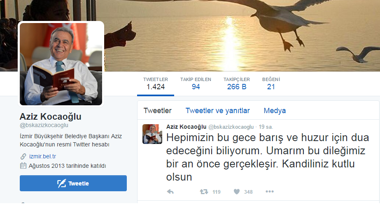
Task: Open the BEĞENİ 21 likes list
Action: pyautogui.click(x=271, y=84)
